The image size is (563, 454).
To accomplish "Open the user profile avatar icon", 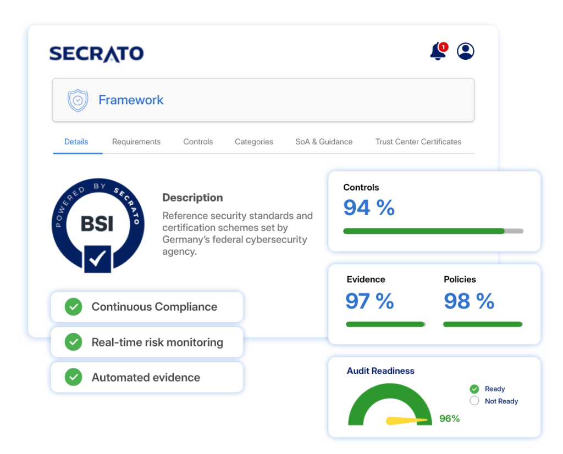I will point(465,51).
